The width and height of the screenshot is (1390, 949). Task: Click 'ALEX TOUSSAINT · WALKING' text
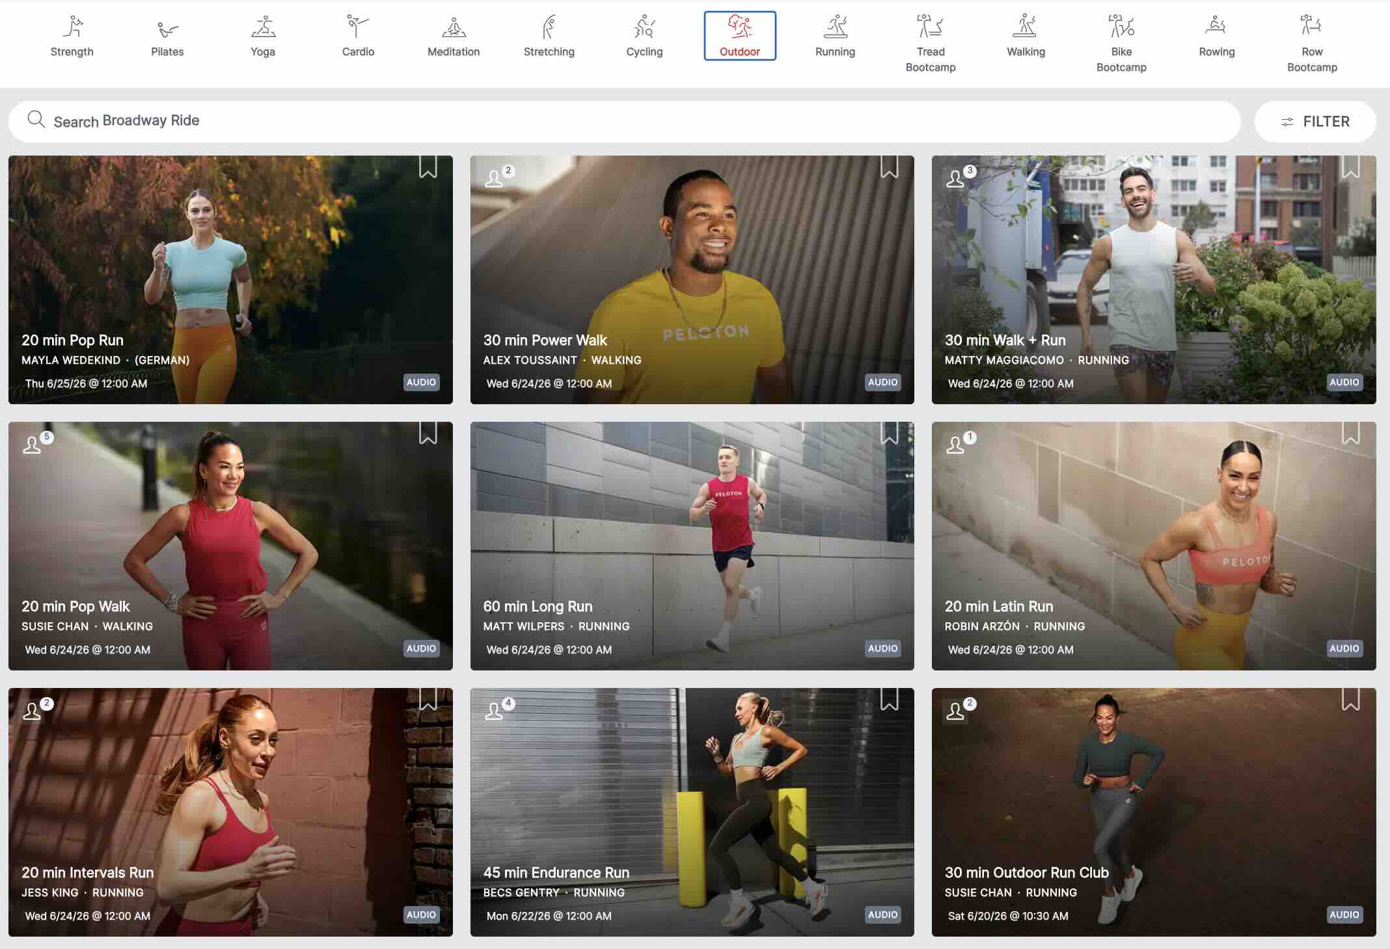tap(562, 360)
